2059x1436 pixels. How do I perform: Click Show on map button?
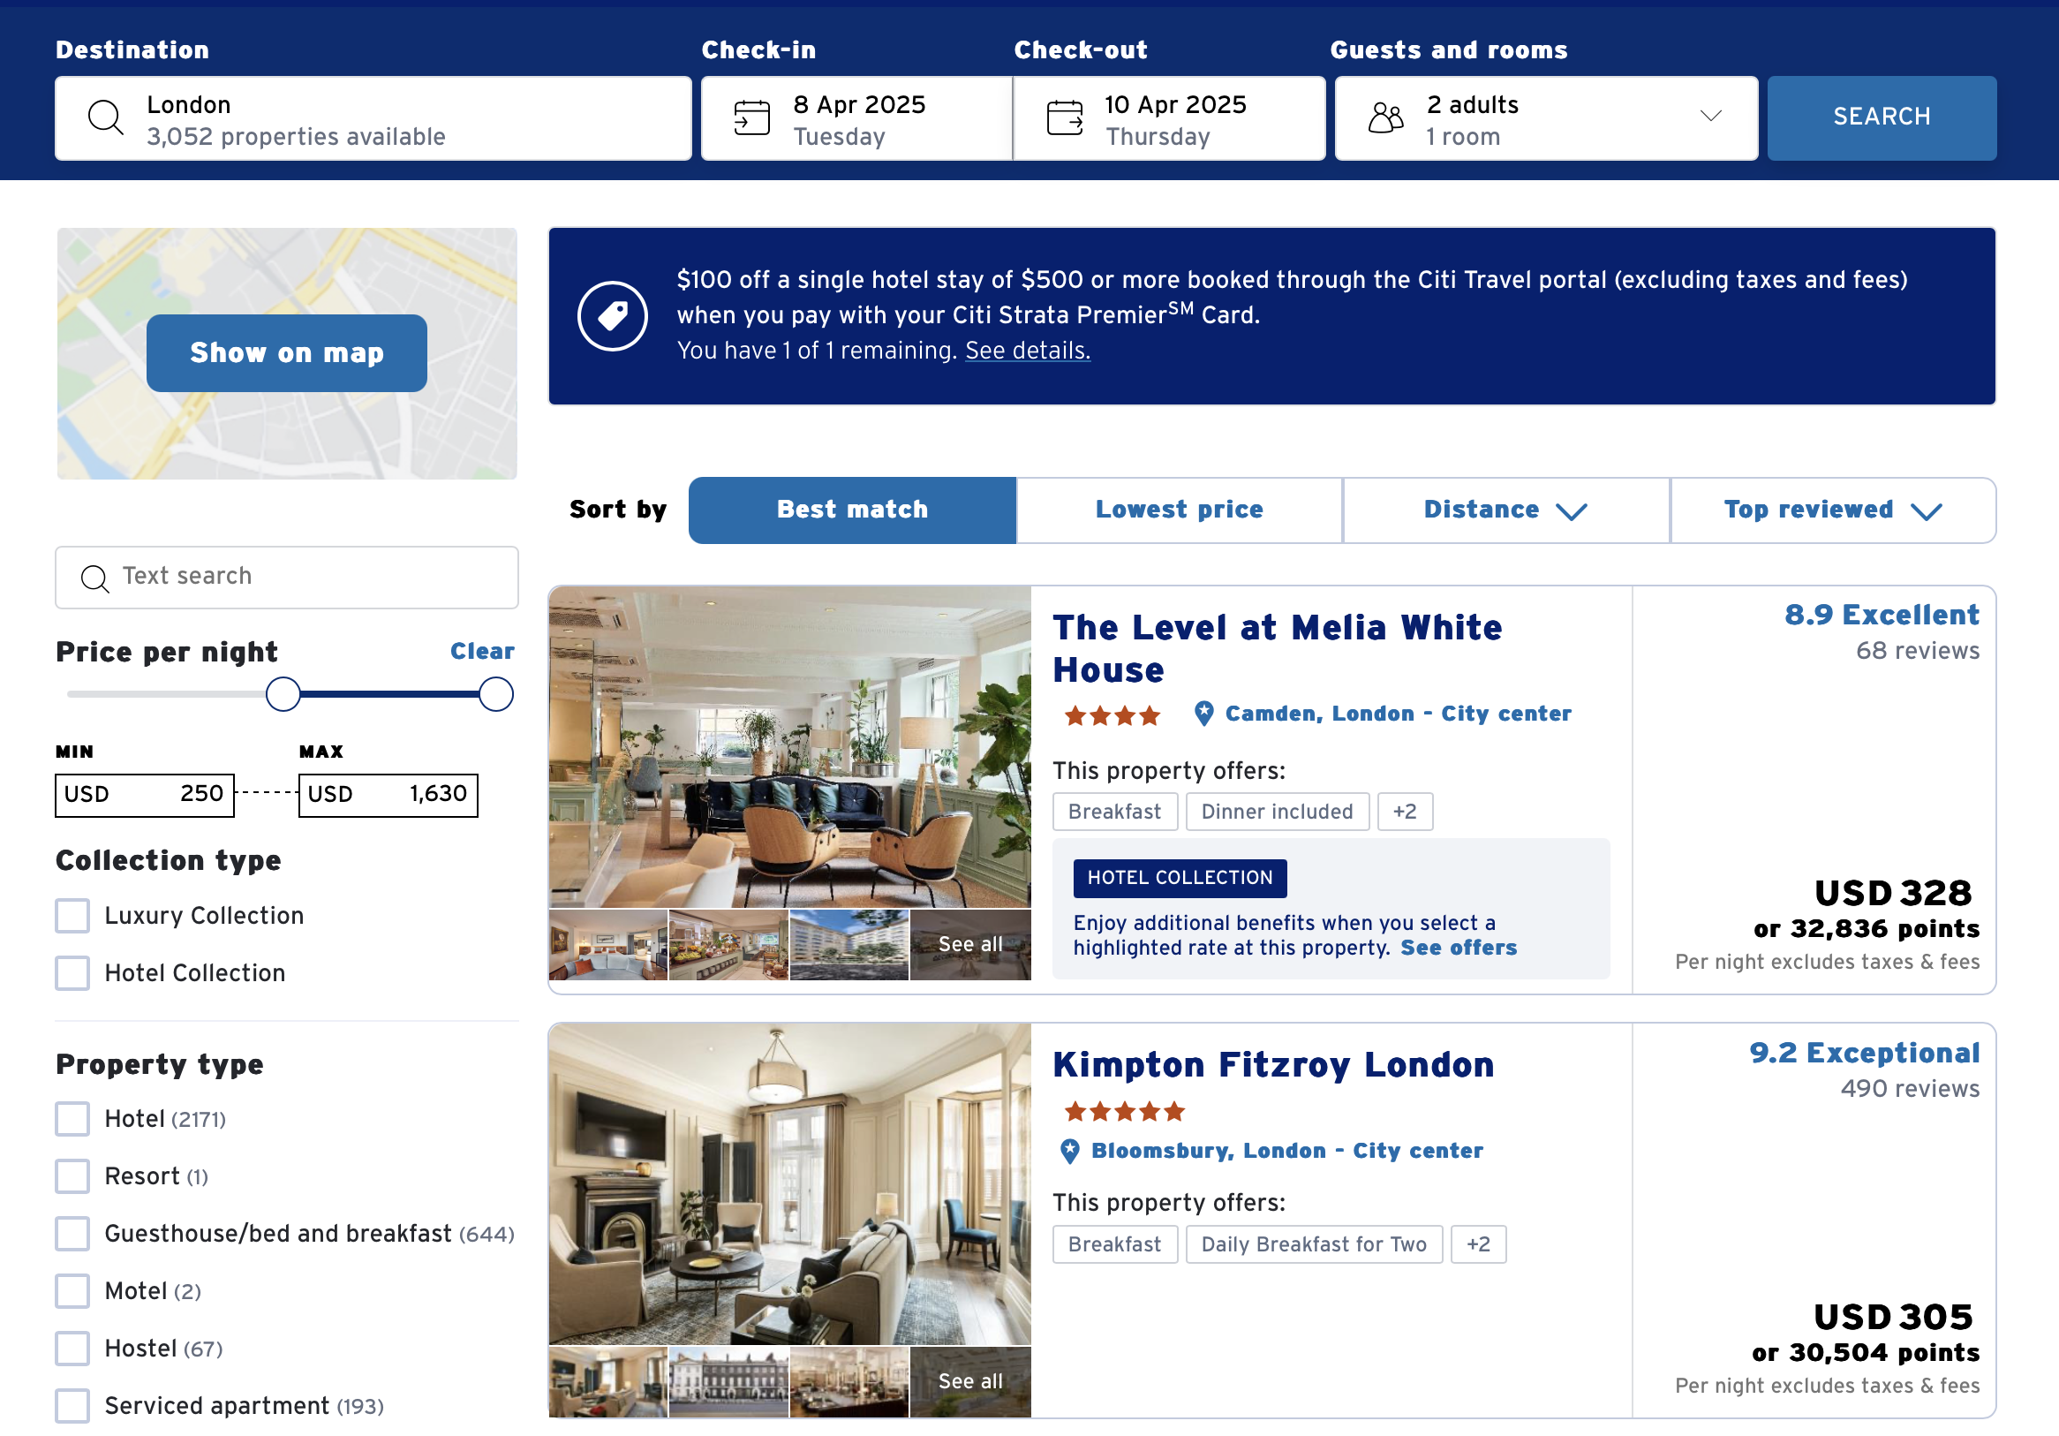[287, 353]
